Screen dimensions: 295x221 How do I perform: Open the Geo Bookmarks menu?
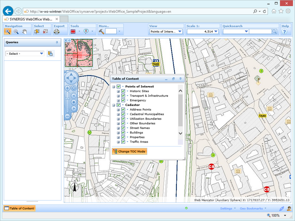[x=252, y=208]
